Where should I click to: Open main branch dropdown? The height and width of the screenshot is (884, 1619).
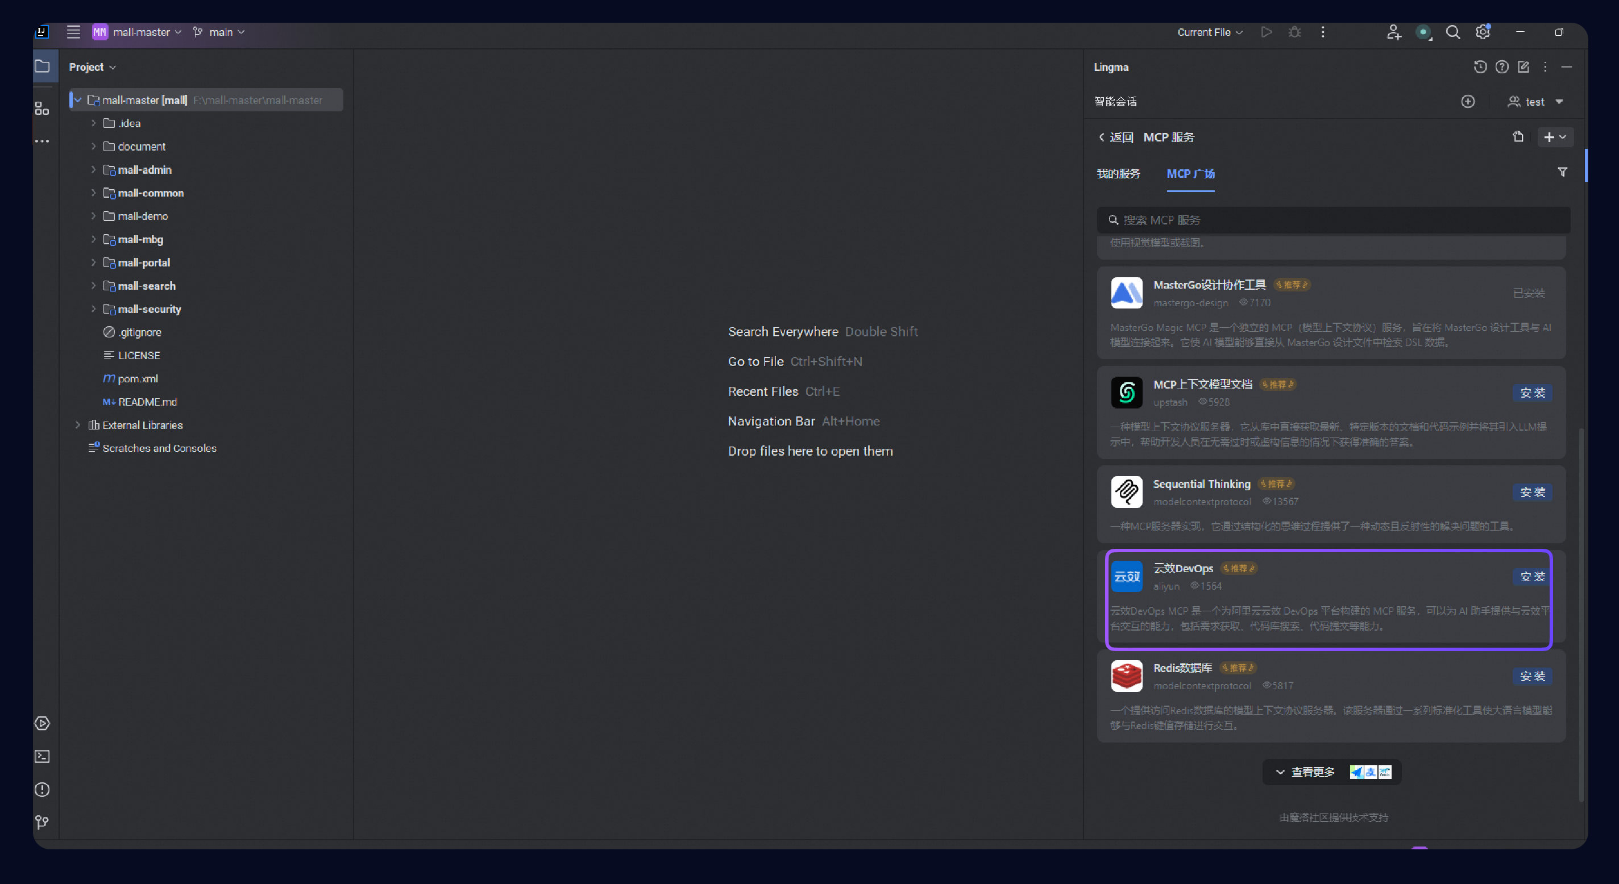[x=218, y=32]
